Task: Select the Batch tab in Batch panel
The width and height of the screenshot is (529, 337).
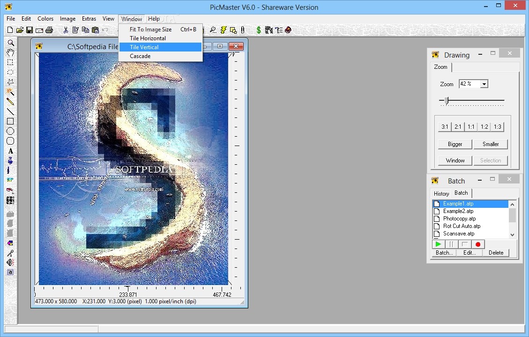Action: (461, 193)
